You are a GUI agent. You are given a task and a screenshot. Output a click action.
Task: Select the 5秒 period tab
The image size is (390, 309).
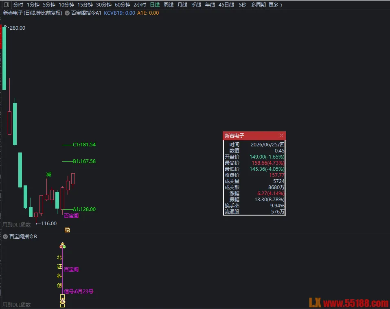point(243,5)
